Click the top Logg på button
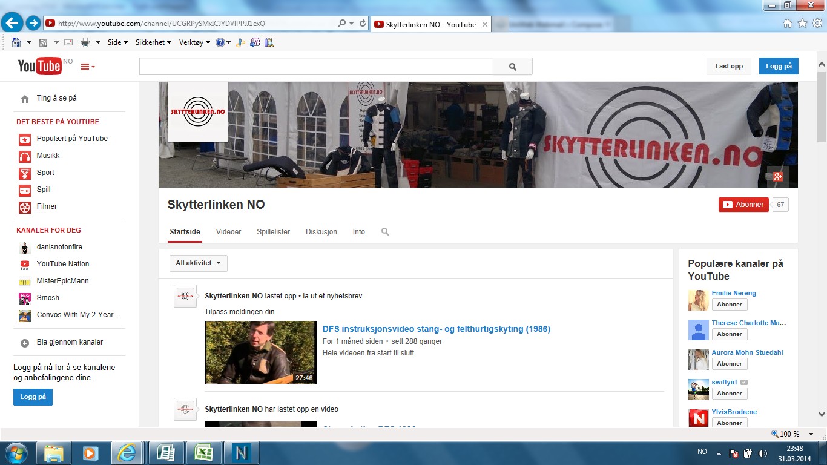Screen dimensions: 827x465 tap(779, 66)
